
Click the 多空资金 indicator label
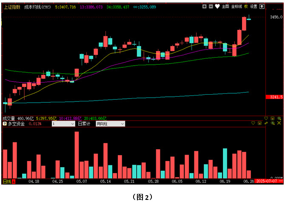coord(16,124)
